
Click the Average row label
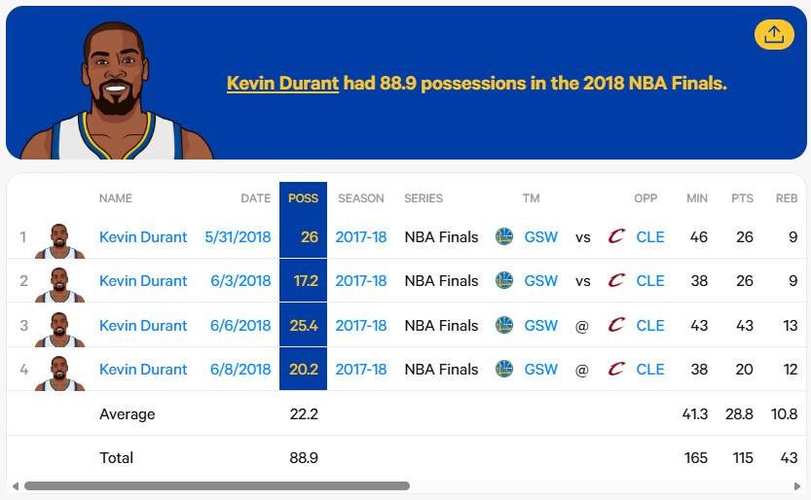coord(128,414)
